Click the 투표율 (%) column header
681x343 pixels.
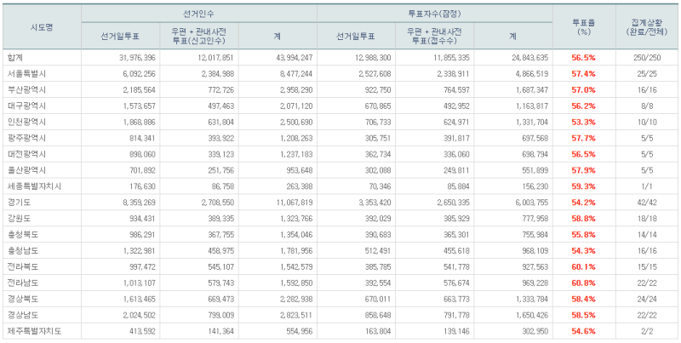pos(584,27)
